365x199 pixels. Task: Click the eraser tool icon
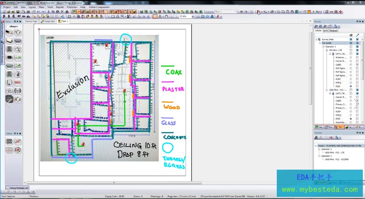click(x=272, y=12)
